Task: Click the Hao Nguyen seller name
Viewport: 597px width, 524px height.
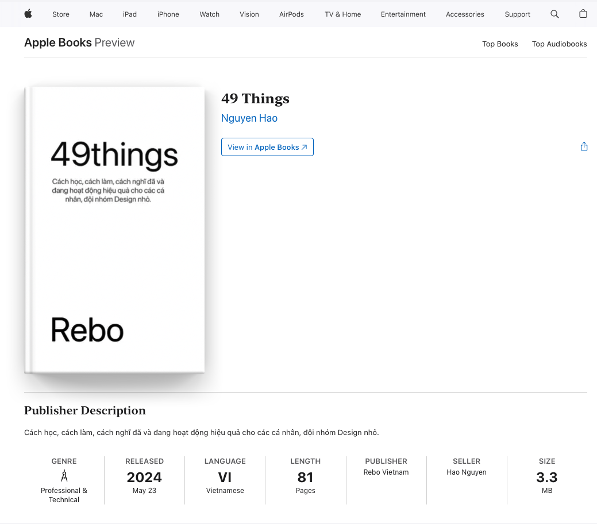Action: [467, 472]
